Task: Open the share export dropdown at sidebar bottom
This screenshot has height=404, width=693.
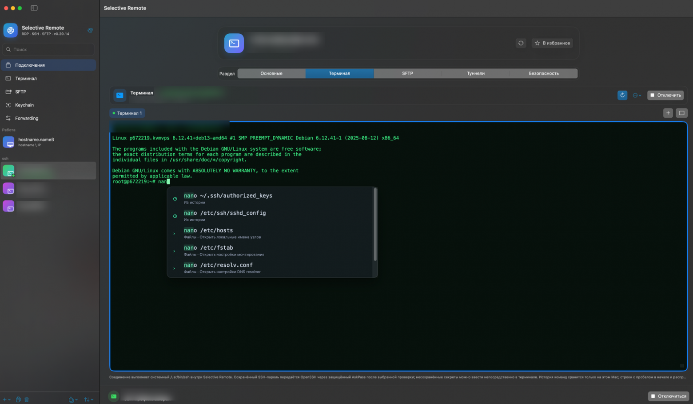Action: (73, 400)
